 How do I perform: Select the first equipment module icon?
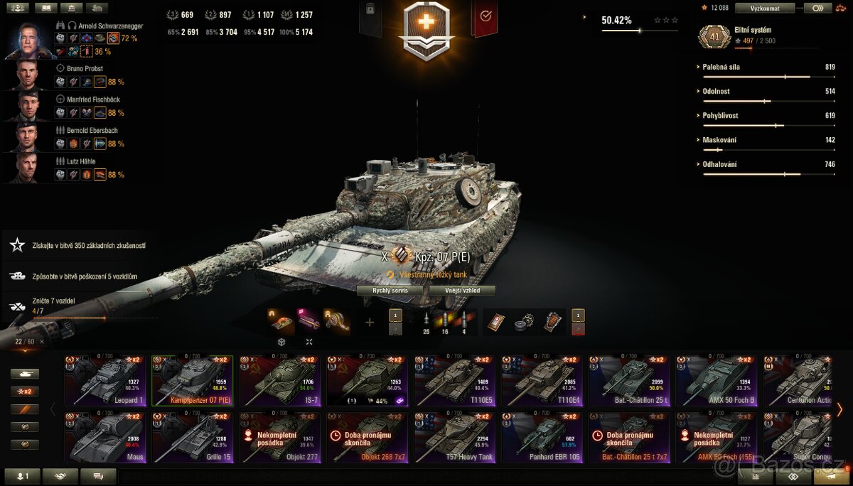281,321
